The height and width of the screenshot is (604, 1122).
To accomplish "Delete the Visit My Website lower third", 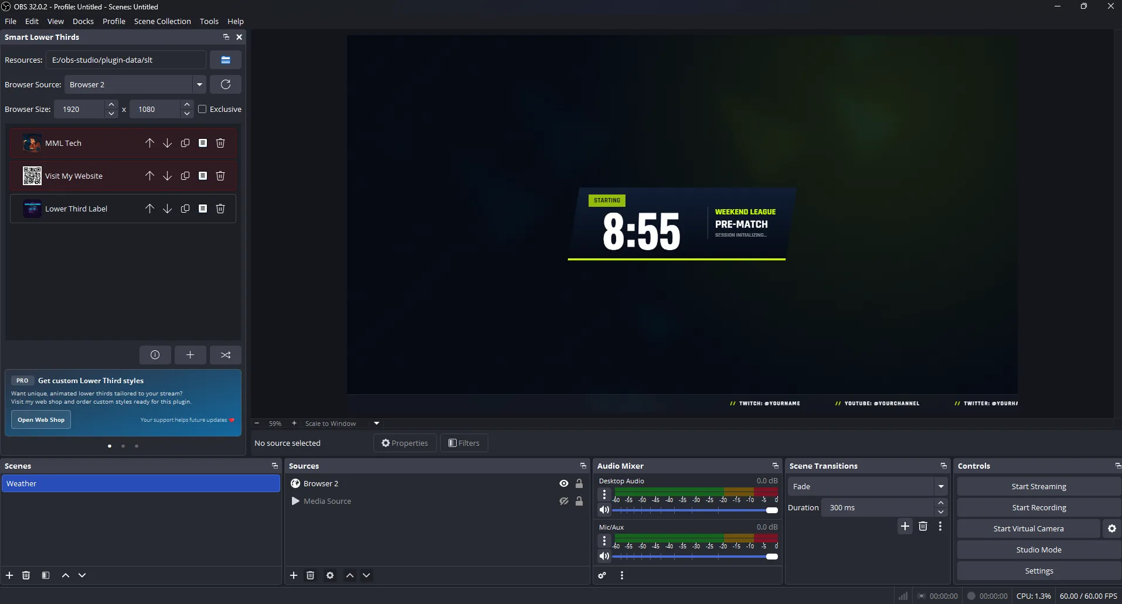I will 220,175.
